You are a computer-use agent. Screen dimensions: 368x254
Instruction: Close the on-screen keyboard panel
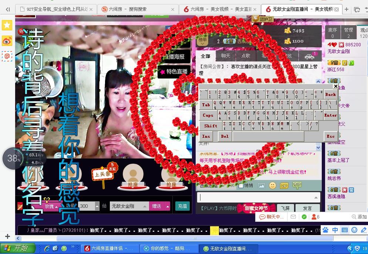[x=335, y=86]
